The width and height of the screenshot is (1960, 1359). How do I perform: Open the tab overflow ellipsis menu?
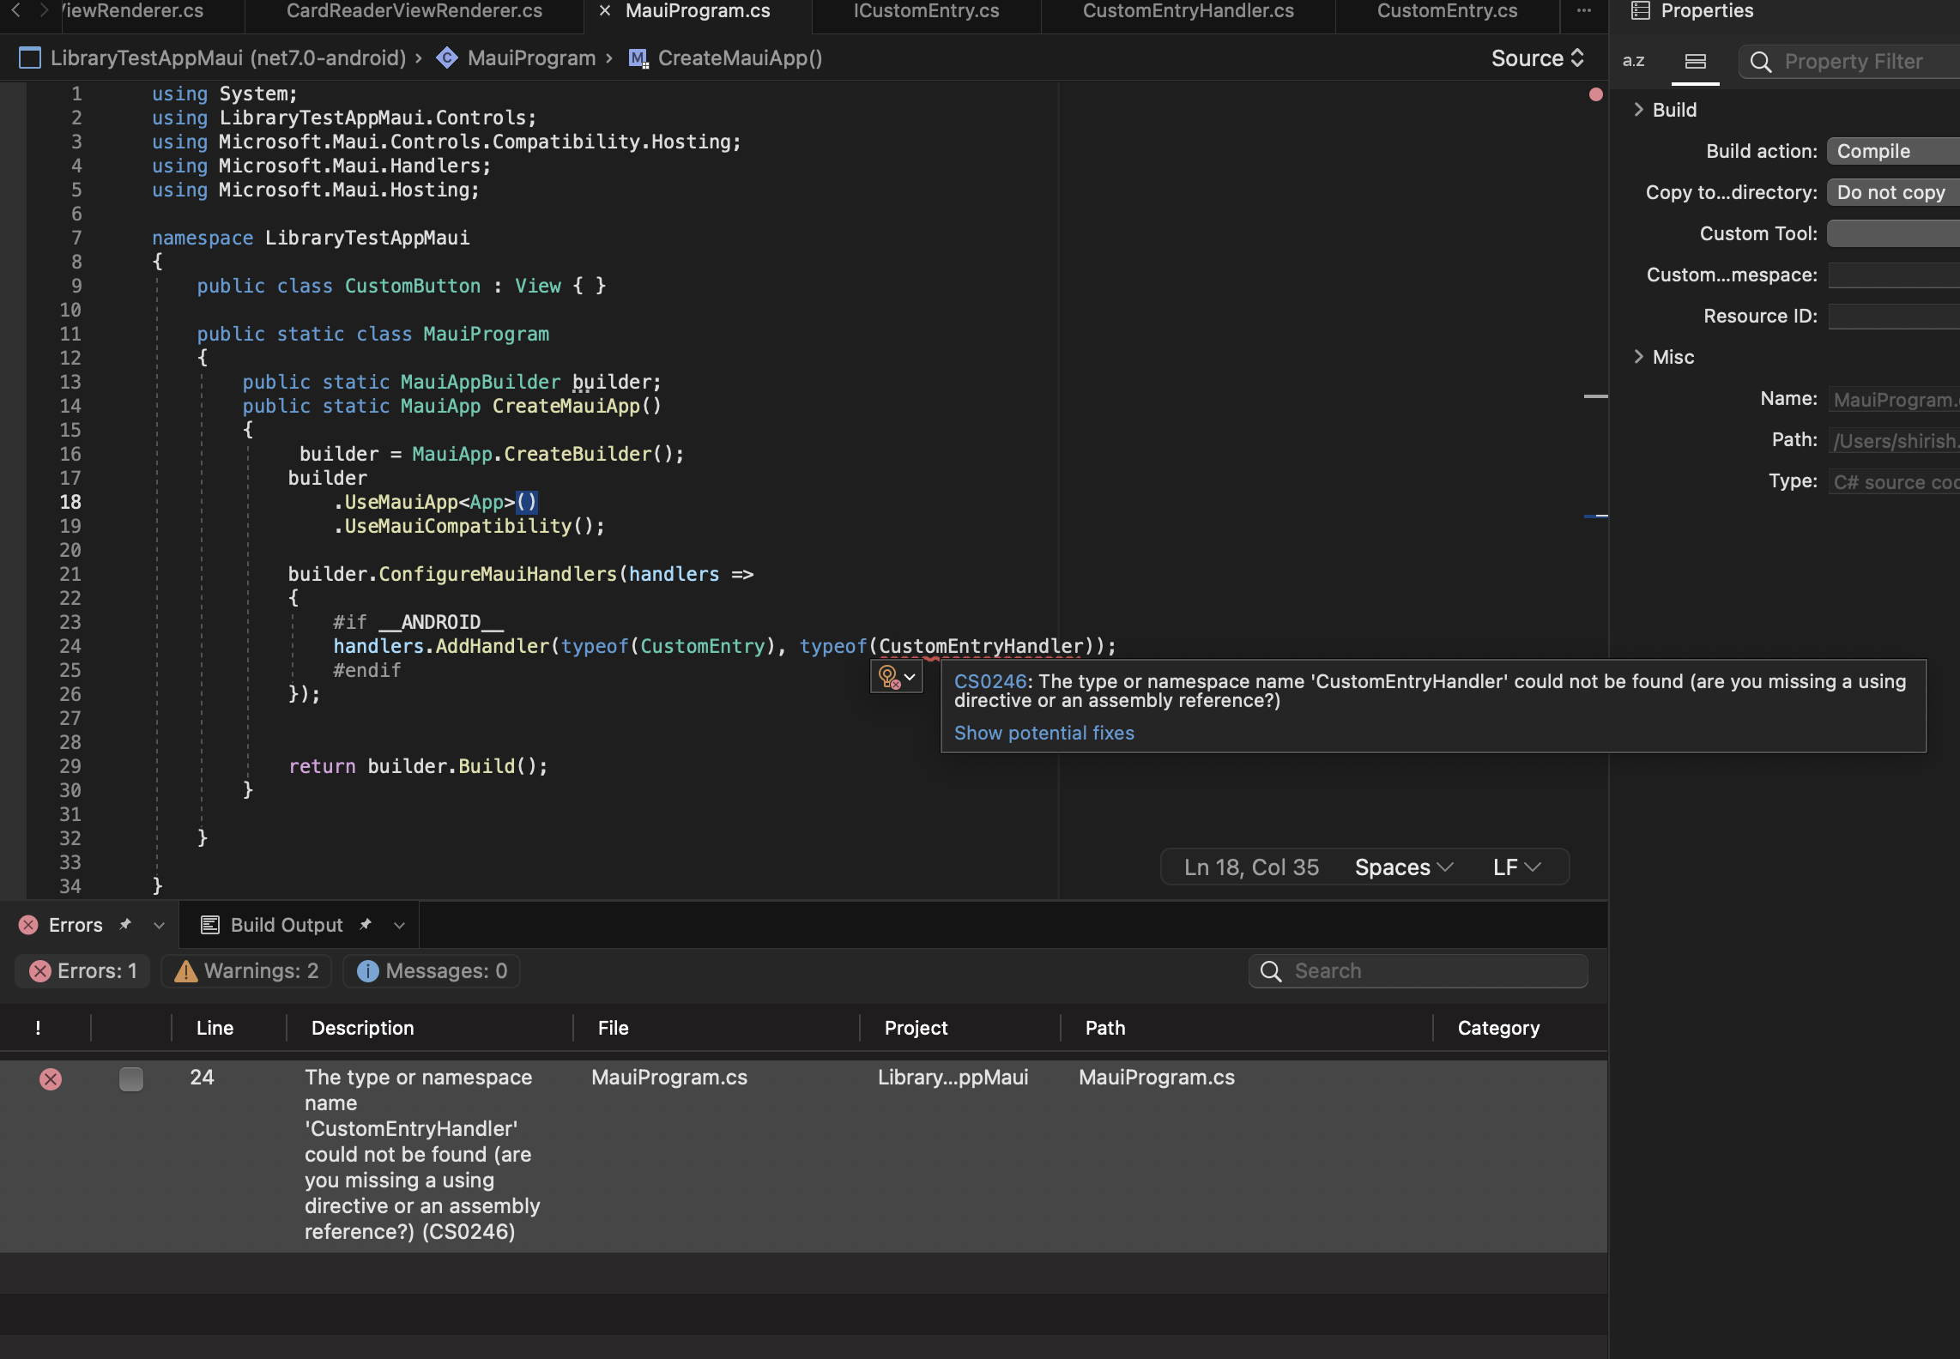click(x=1584, y=11)
